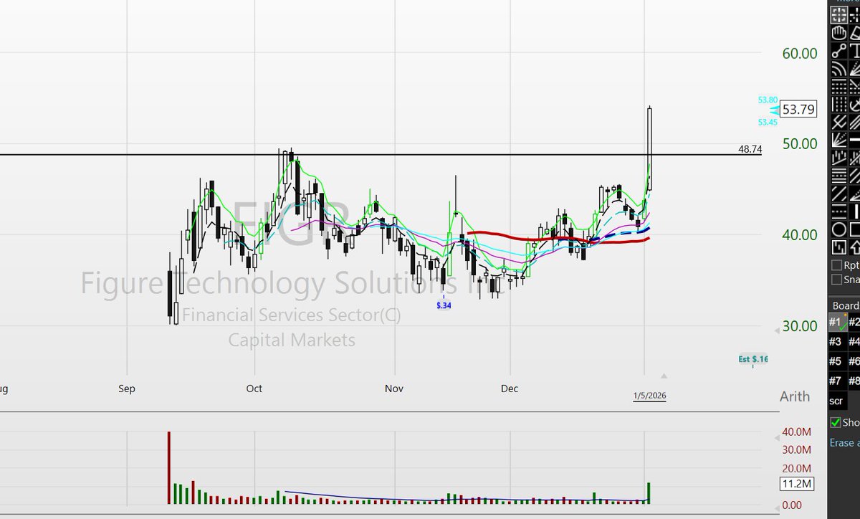
Task: Select the Fibonacci arcs tool
Action: pyautogui.click(x=838, y=68)
